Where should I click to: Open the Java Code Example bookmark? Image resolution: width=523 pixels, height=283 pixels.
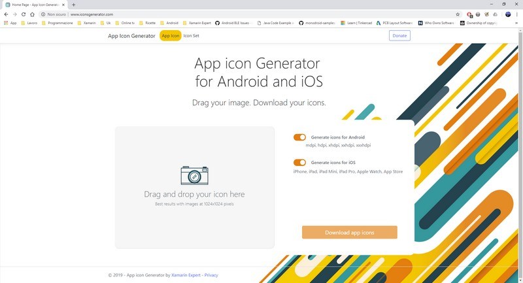[275, 23]
